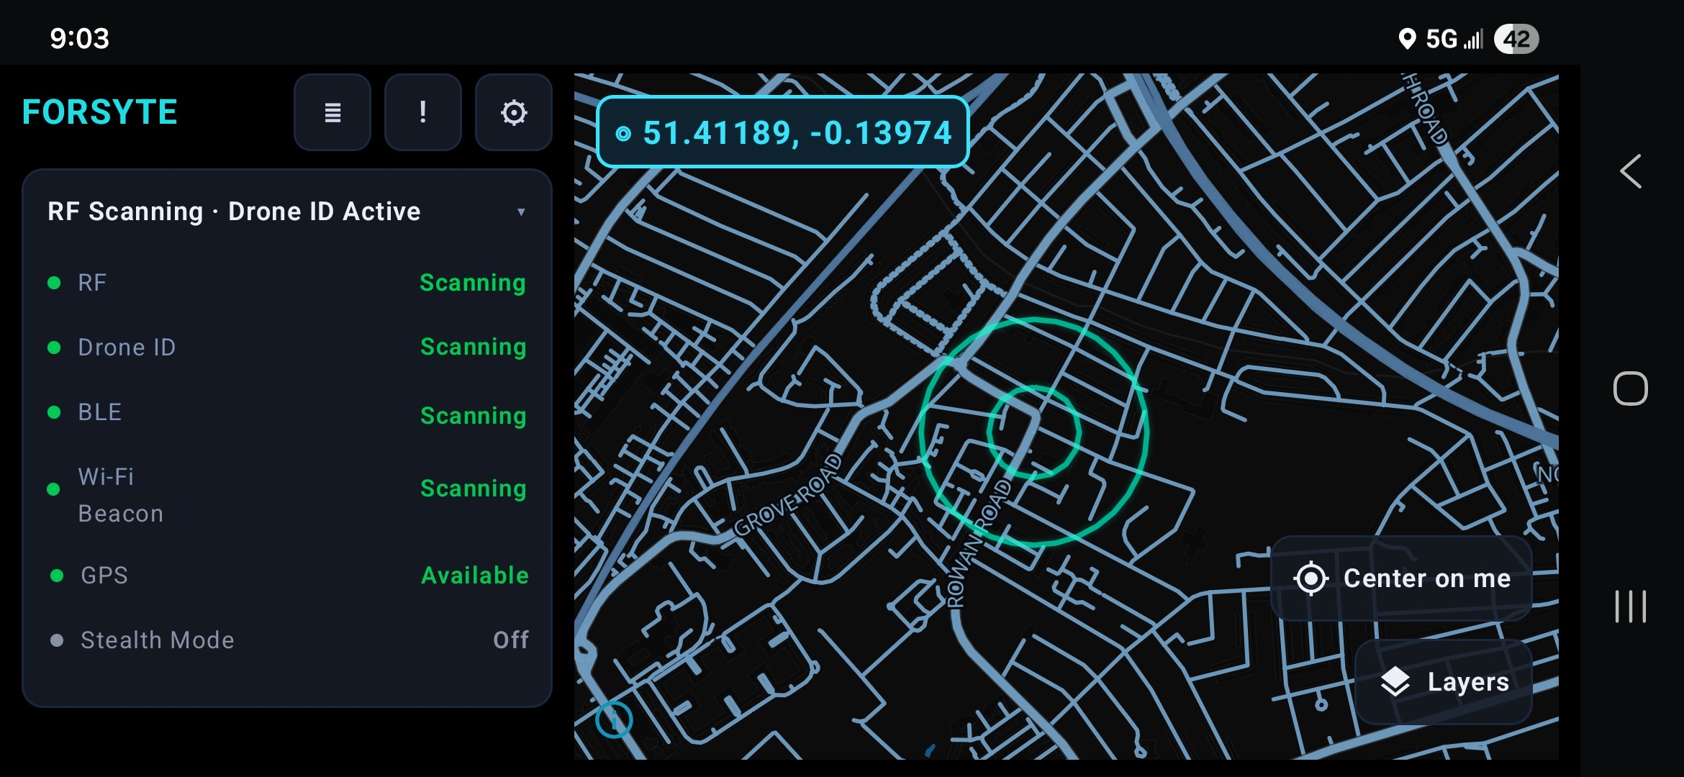Tap the map info circle icon

(x=614, y=719)
